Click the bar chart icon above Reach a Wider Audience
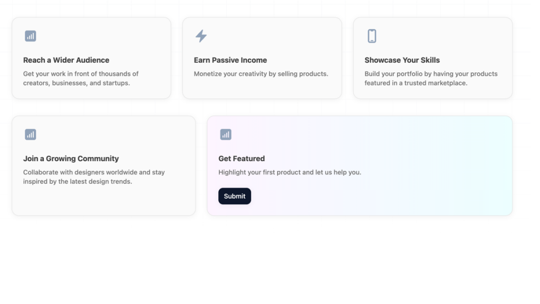This screenshot has width=540, height=304. [x=31, y=36]
